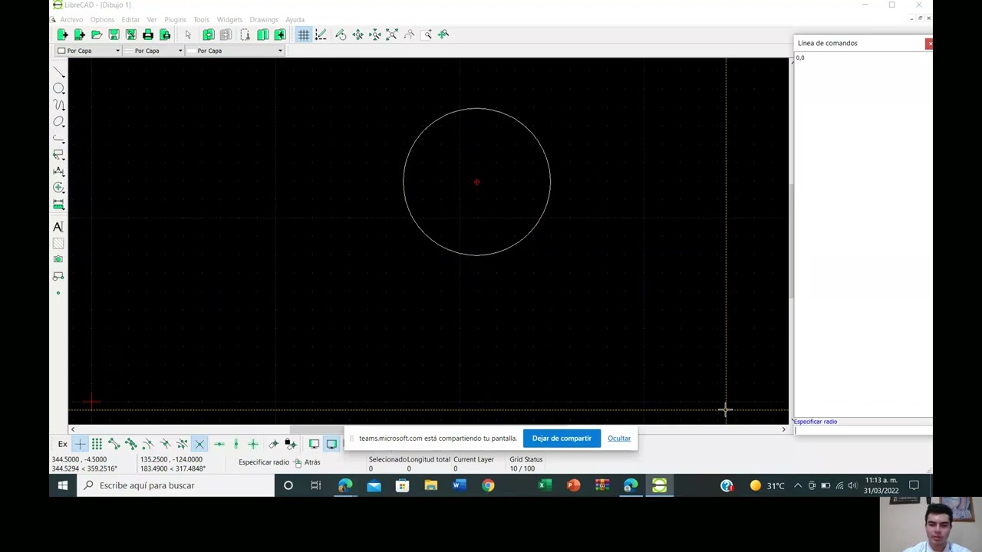
Task: Toggle Snap Middle button
Action: coord(165,444)
